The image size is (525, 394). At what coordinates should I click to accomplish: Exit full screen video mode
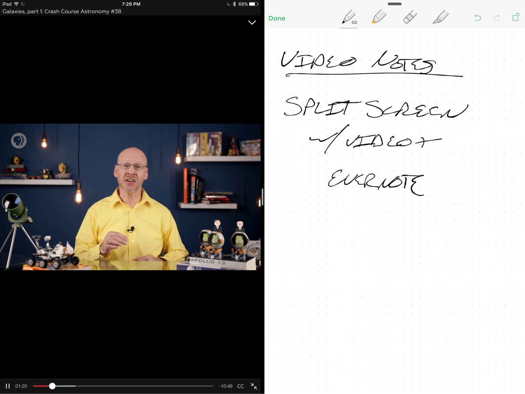pyautogui.click(x=254, y=386)
